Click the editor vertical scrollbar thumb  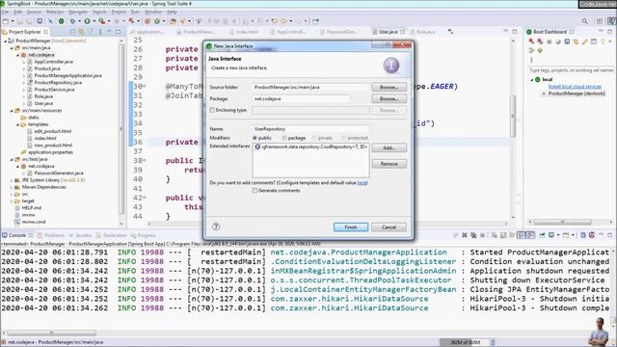coord(513,116)
